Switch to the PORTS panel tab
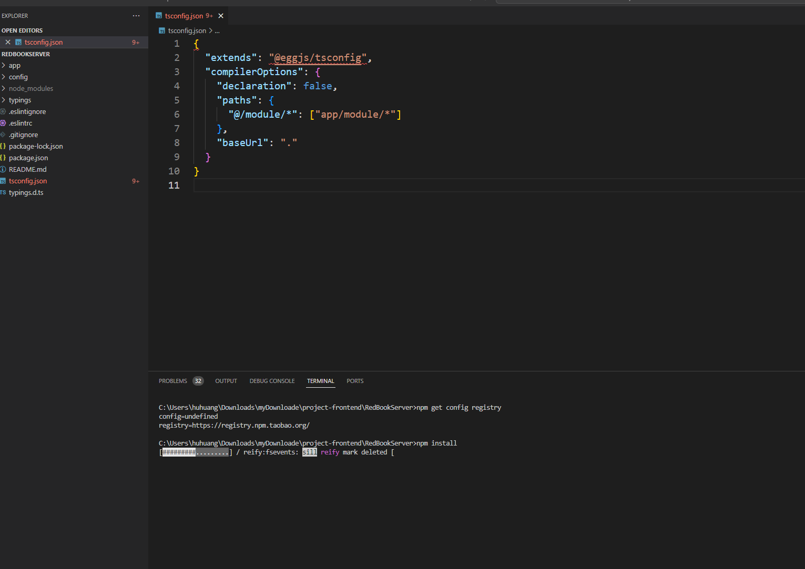Image resolution: width=805 pixels, height=569 pixels. (x=355, y=381)
